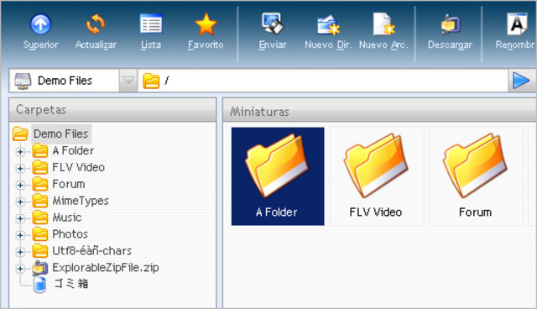Upload files with the Enviar icon
This screenshot has width=537, height=309.
(273, 24)
